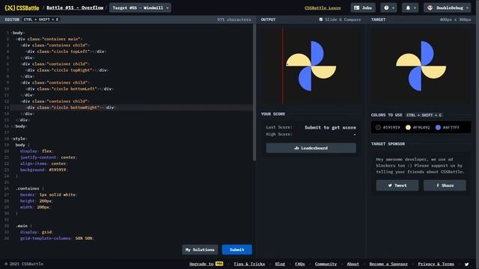Open Privacy & Terms link
Viewport: 479px width, 269px height.
pos(436,264)
